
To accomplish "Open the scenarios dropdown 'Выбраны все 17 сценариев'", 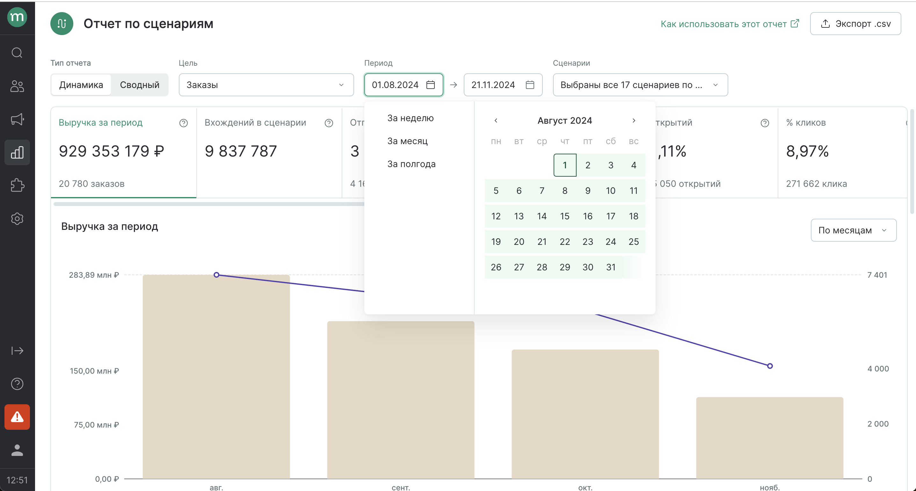I will tap(640, 85).
